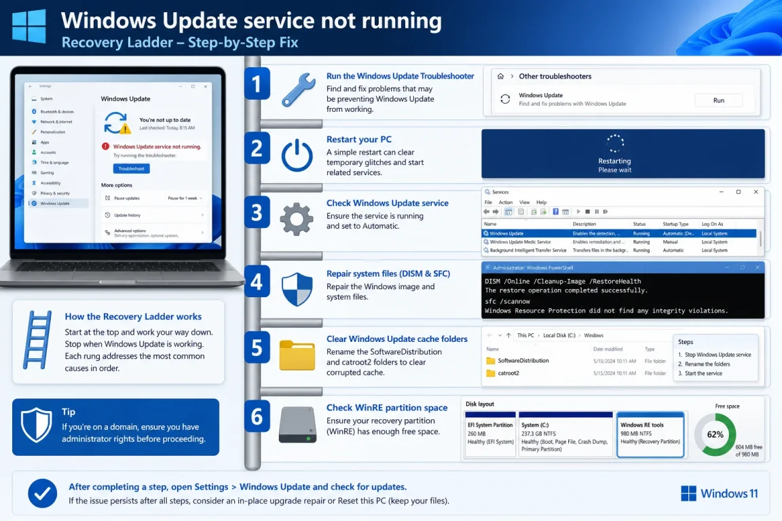
Task: Select the EFI System Partition block
Action: pos(490,434)
